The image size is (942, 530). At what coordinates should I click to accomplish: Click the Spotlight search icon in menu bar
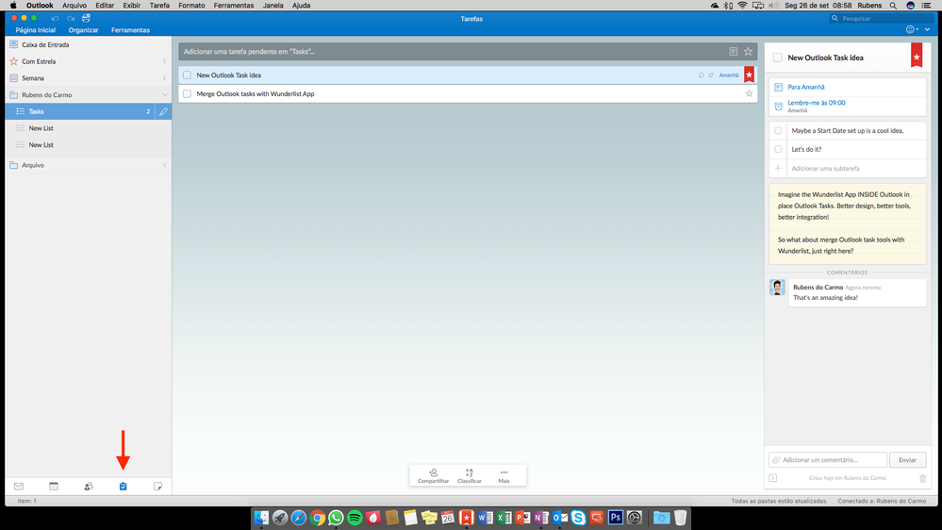pos(893,6)
